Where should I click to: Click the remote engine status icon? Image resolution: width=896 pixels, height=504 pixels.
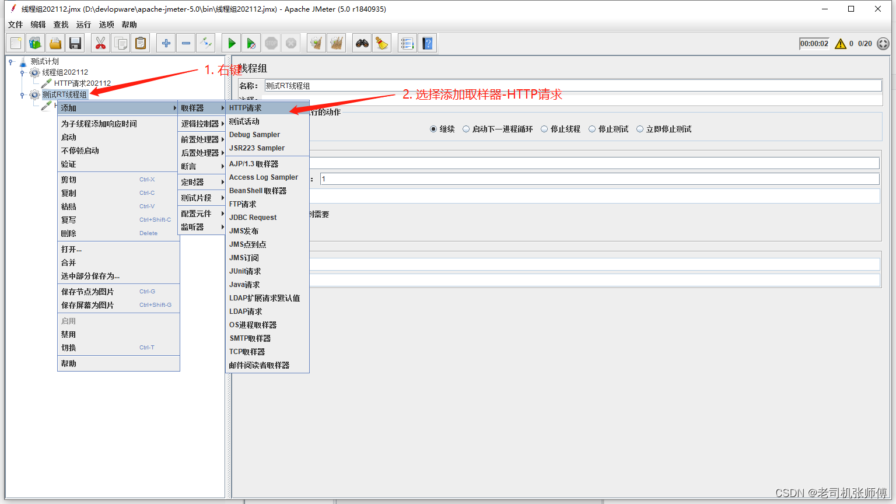(x=883, y=44)
